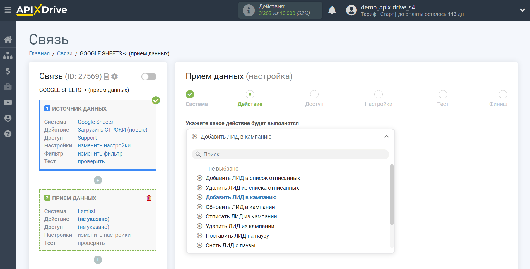This screenshot has width=530, height=269.
Task: Select Добавить ЛИД в список отписанных
Action: (253, 178)
